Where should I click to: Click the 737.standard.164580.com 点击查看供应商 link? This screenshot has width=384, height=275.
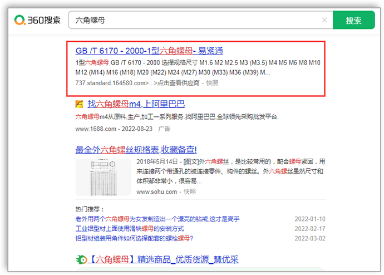pyautogui.click(x=137, y=83)
